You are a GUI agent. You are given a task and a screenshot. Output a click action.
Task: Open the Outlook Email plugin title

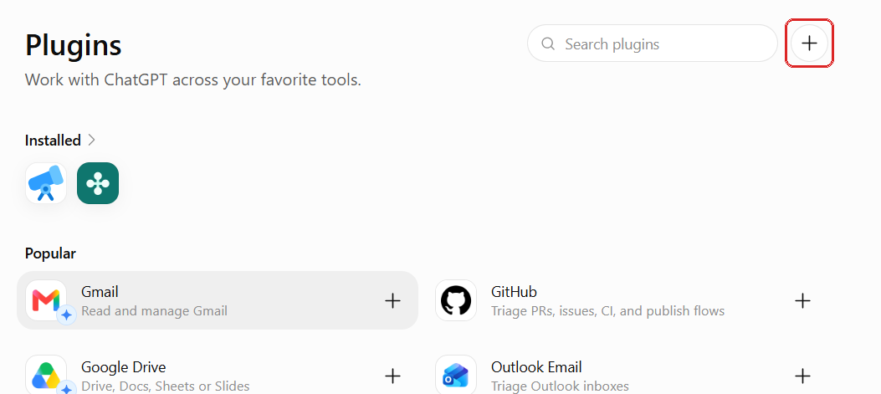[536, 367]
